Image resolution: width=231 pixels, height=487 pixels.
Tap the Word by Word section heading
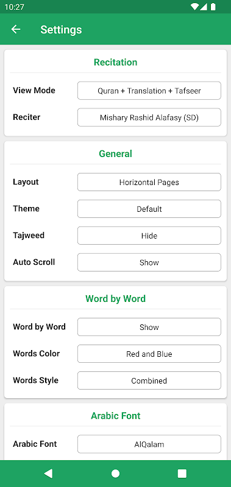click(x=115, y=299)
